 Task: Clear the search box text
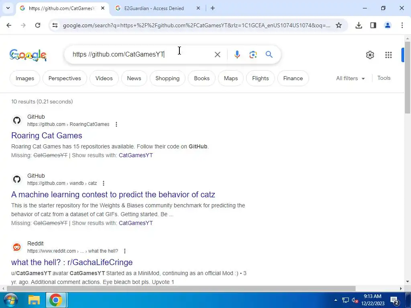217,55
